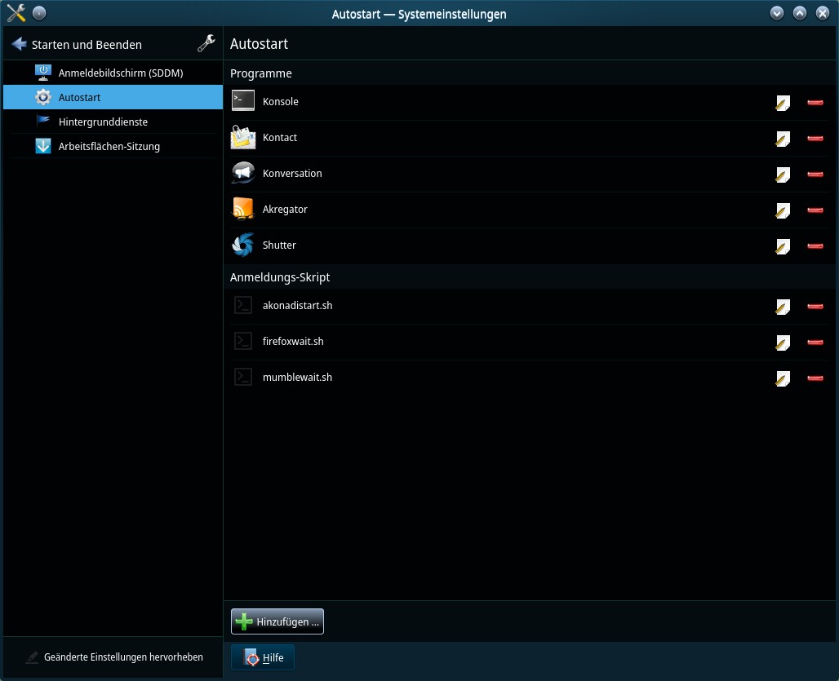Edit the akonadistart.sh script entry
Image resolution: width=839 pixels, height=681 pixels.
coord(783,307)
